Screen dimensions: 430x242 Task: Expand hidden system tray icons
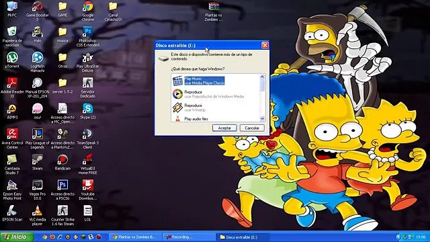click(398, 237)
